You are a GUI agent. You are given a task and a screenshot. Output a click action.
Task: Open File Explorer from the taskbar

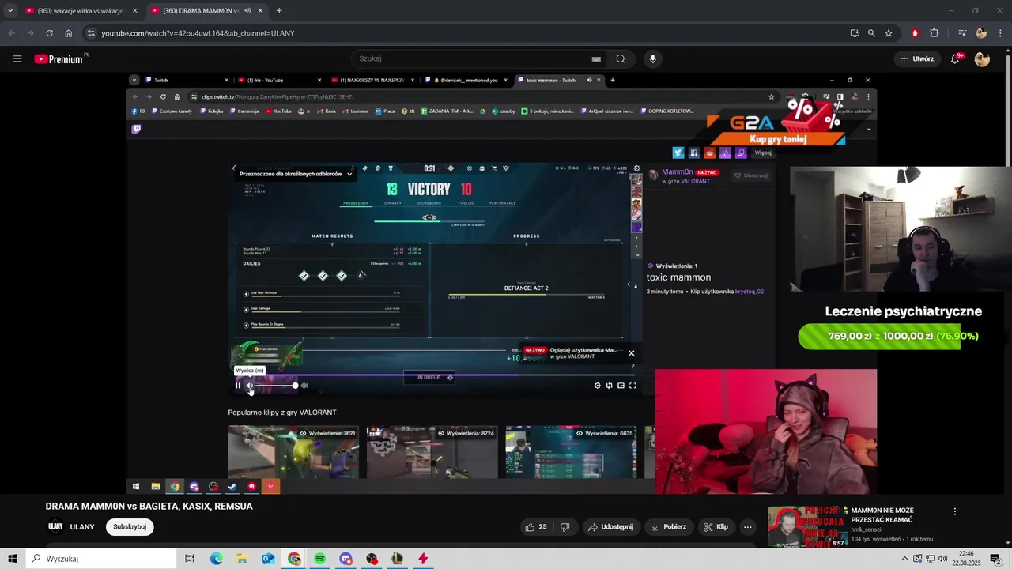(242, 559)
